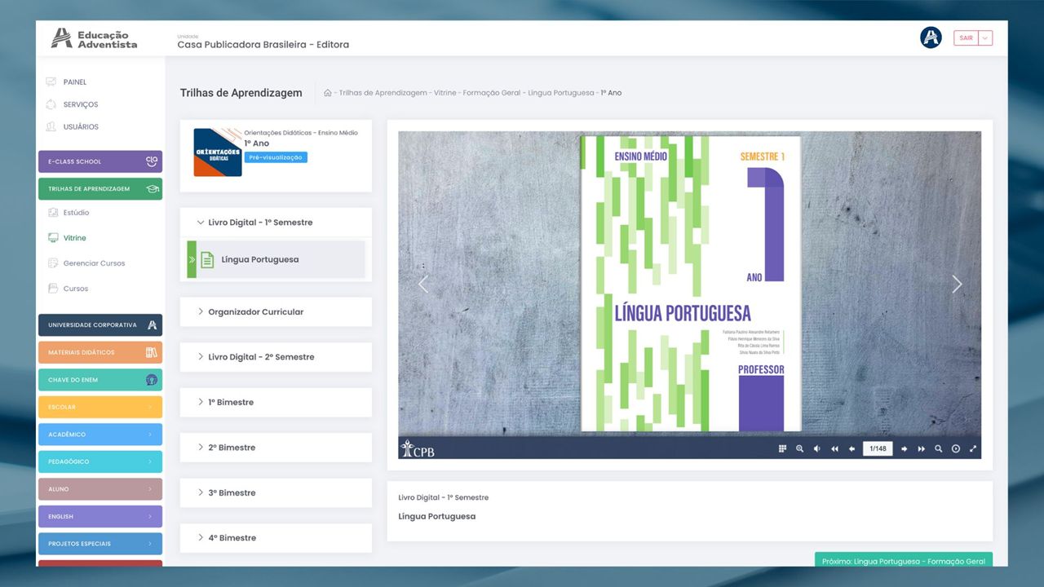Expand Organizador Curricular section
The height and width of the screenshot is (587, 1044).
pos(276,312)
